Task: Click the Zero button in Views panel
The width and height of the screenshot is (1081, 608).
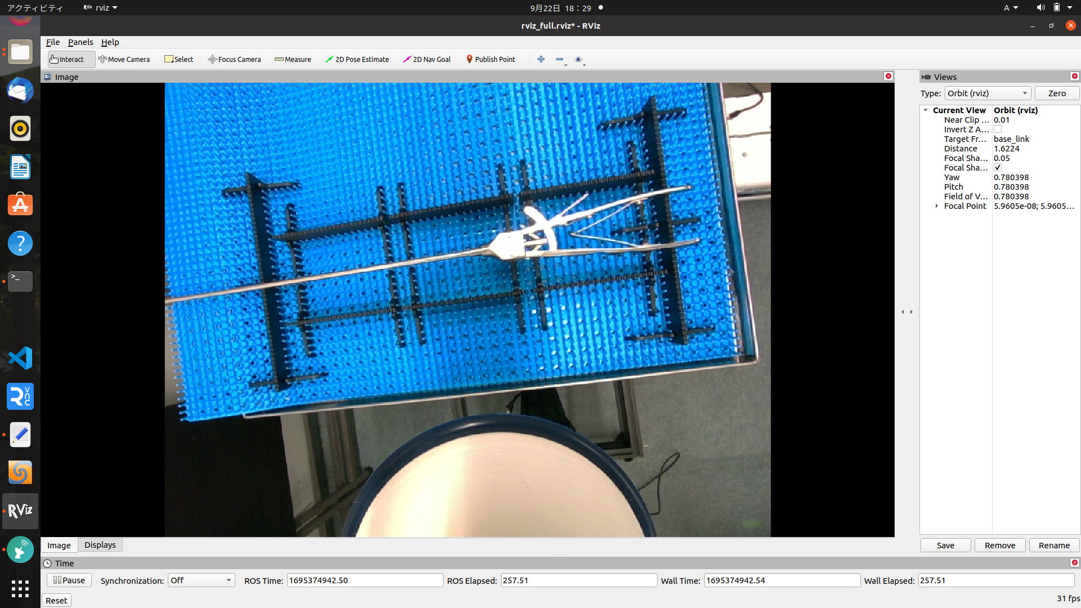Action: pos(1056,93)
